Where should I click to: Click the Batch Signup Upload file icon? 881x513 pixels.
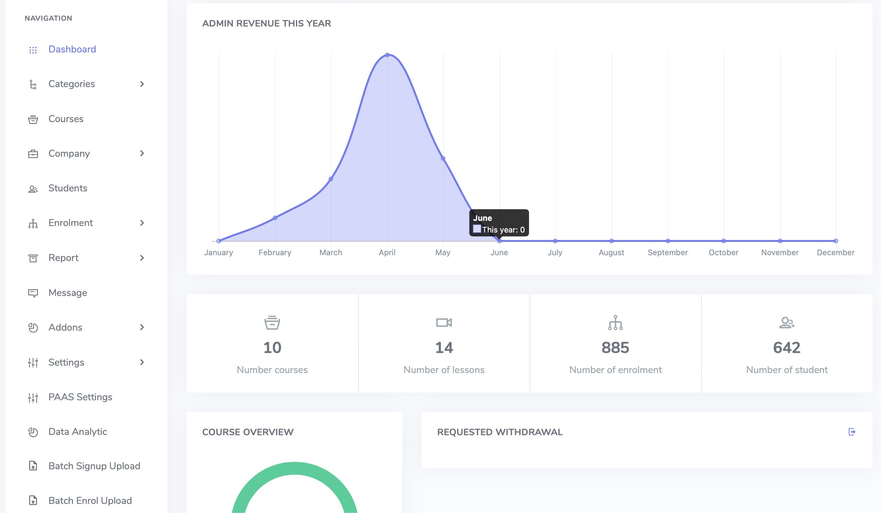click(x=33, y=466)
